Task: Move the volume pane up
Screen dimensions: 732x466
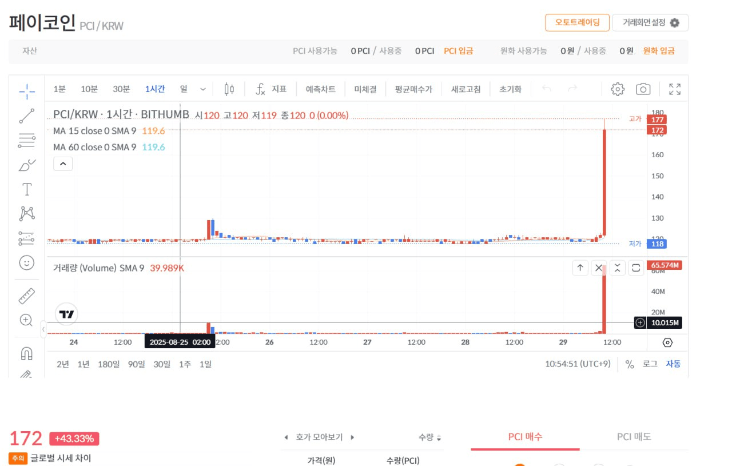Action: [580, 268]
